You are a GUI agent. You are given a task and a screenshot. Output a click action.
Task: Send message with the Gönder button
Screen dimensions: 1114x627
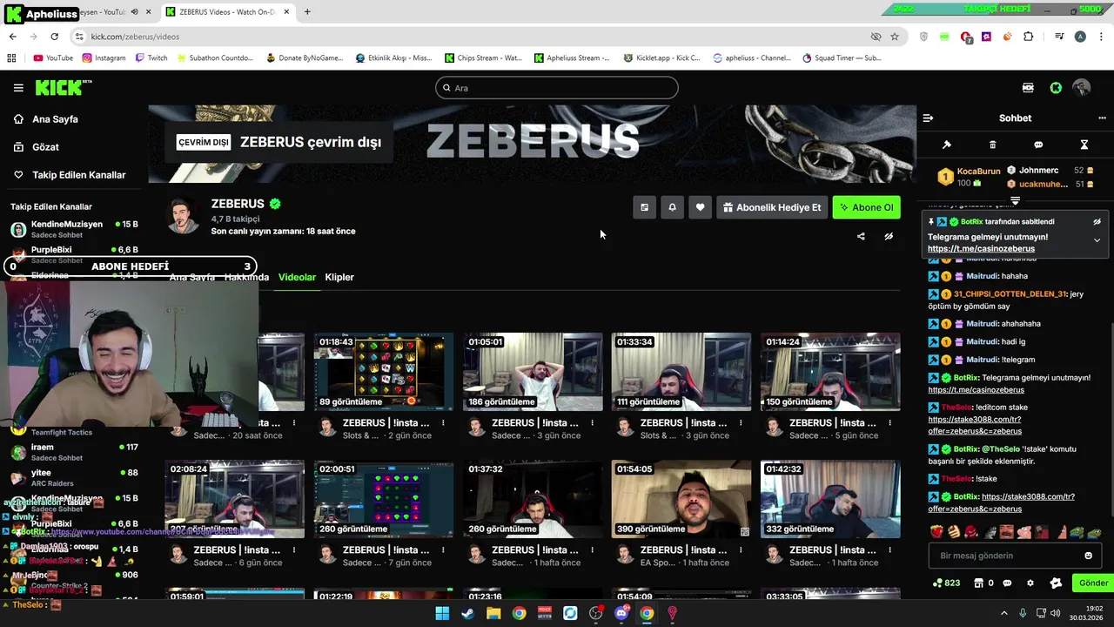pos(1093,583)
